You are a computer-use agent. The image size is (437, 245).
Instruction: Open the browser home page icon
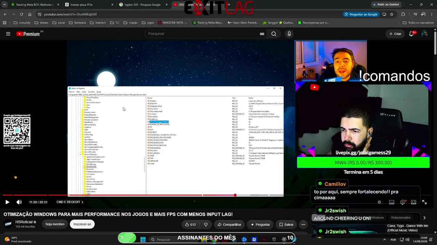tap(30, 14)
